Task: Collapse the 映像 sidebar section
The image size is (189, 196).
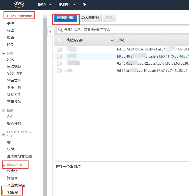Action: click(x=4, y=111)
